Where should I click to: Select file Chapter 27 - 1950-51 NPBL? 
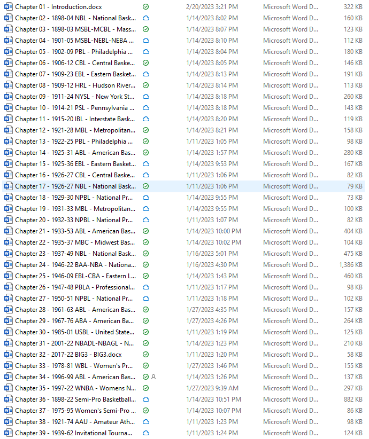74,299
